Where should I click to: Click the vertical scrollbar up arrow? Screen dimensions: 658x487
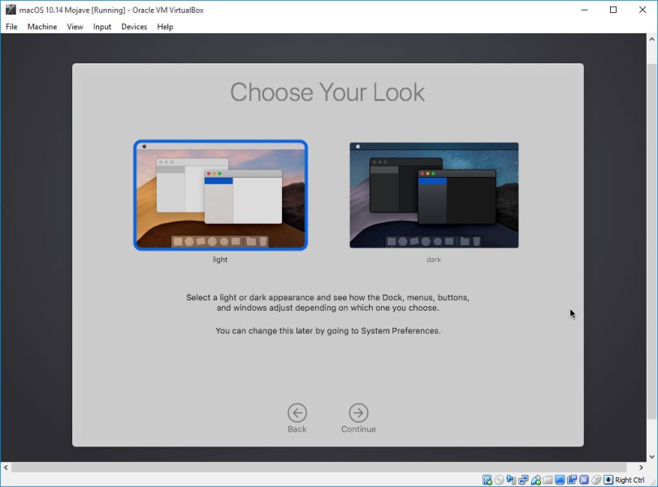click(652, 39)
